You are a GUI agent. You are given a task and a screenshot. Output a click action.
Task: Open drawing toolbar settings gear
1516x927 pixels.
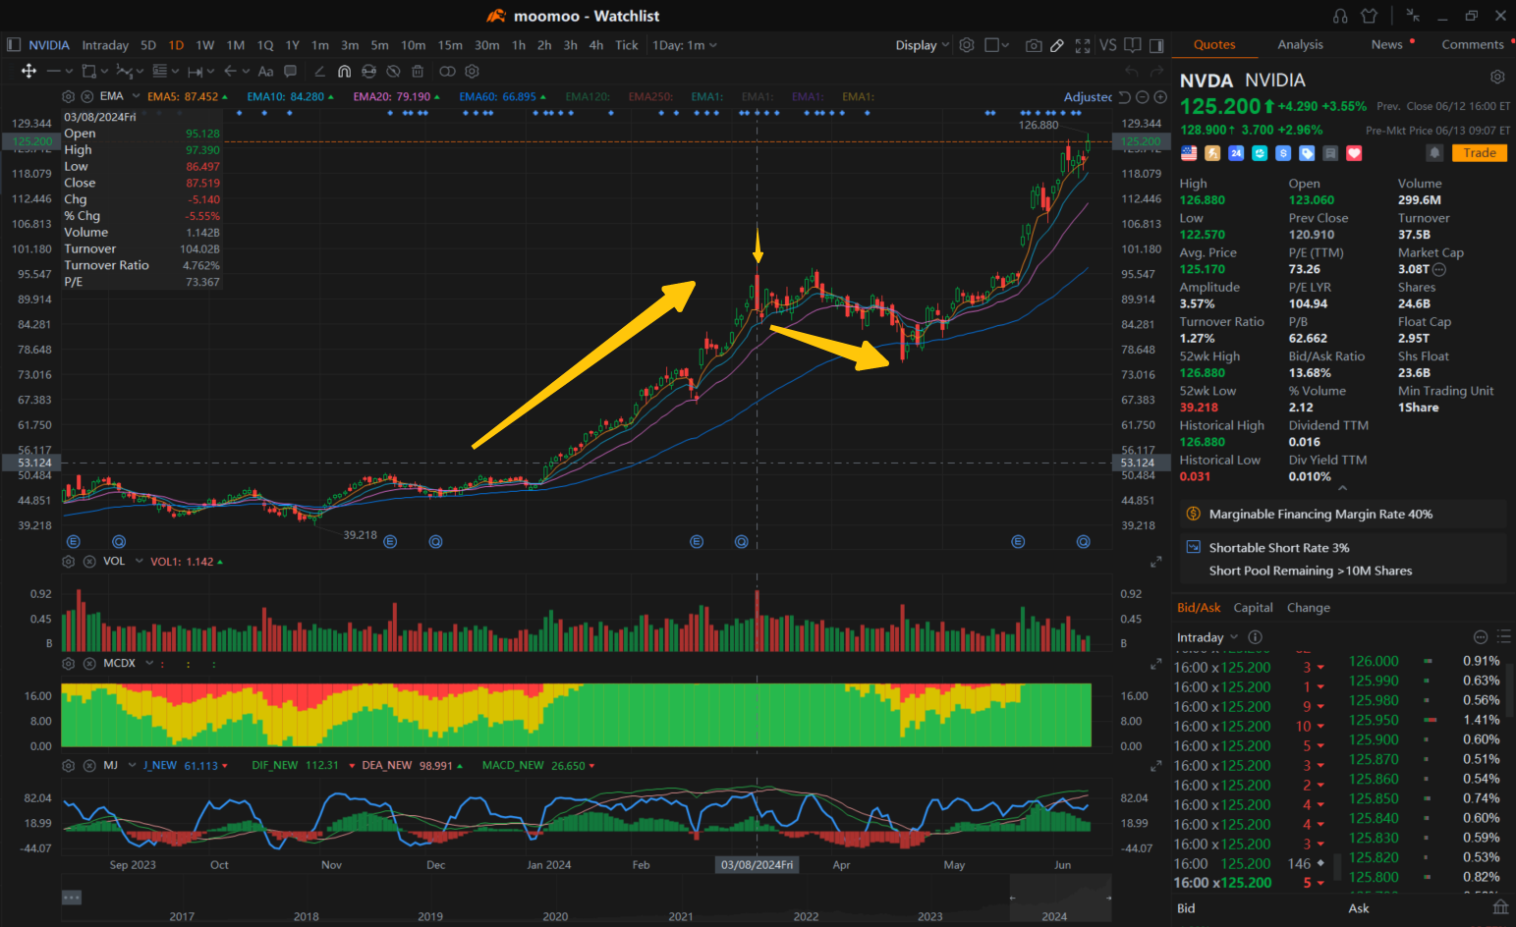point(472,71)
